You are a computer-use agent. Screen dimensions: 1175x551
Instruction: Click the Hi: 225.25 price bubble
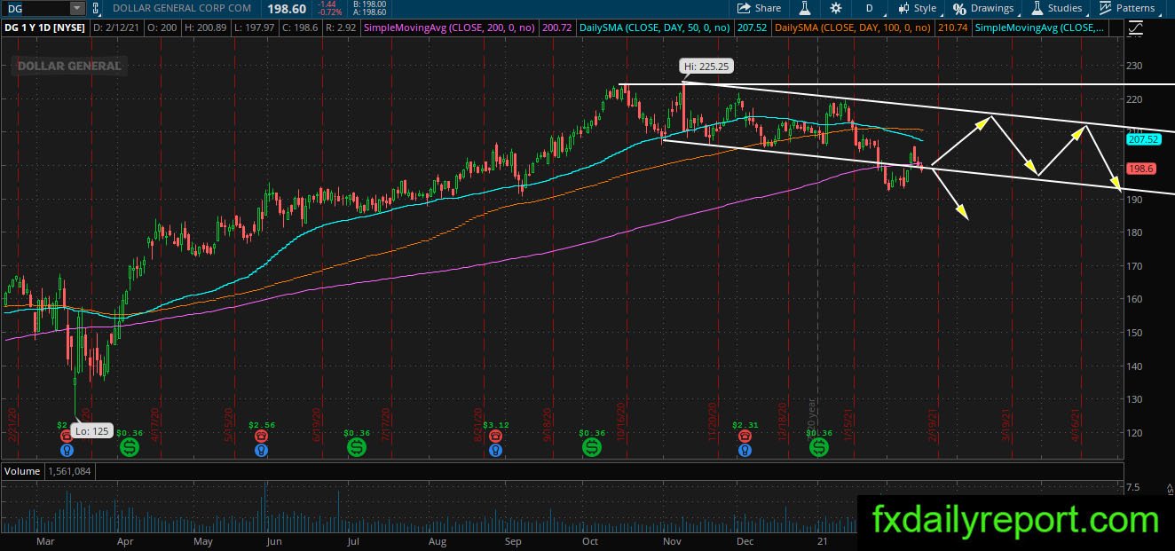click(x=707, y=67)
